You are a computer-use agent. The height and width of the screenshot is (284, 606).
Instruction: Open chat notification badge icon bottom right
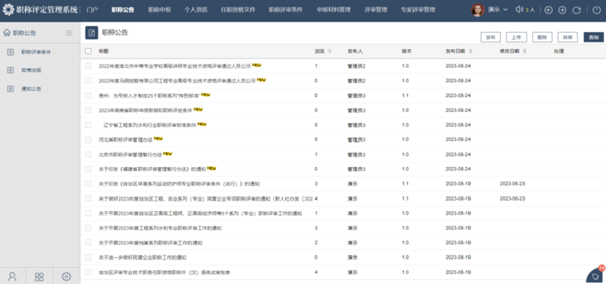[594, 275]
